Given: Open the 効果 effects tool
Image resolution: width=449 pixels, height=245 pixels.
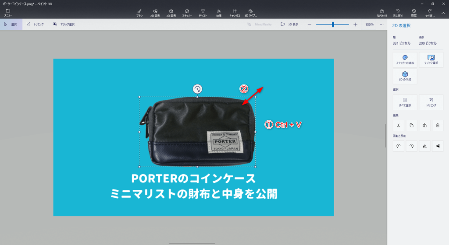Looking at the screenshot, I should (219, 13).
